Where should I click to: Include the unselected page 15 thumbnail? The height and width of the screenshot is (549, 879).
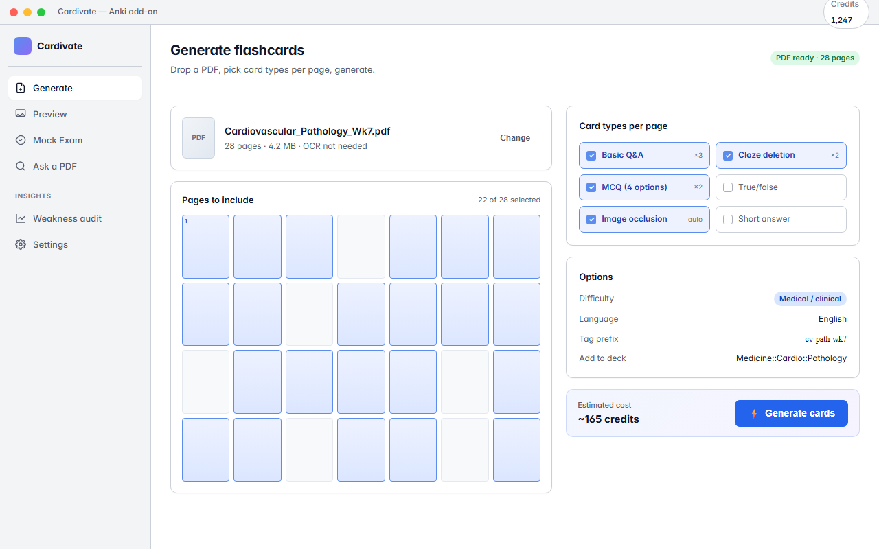point(205,382)
